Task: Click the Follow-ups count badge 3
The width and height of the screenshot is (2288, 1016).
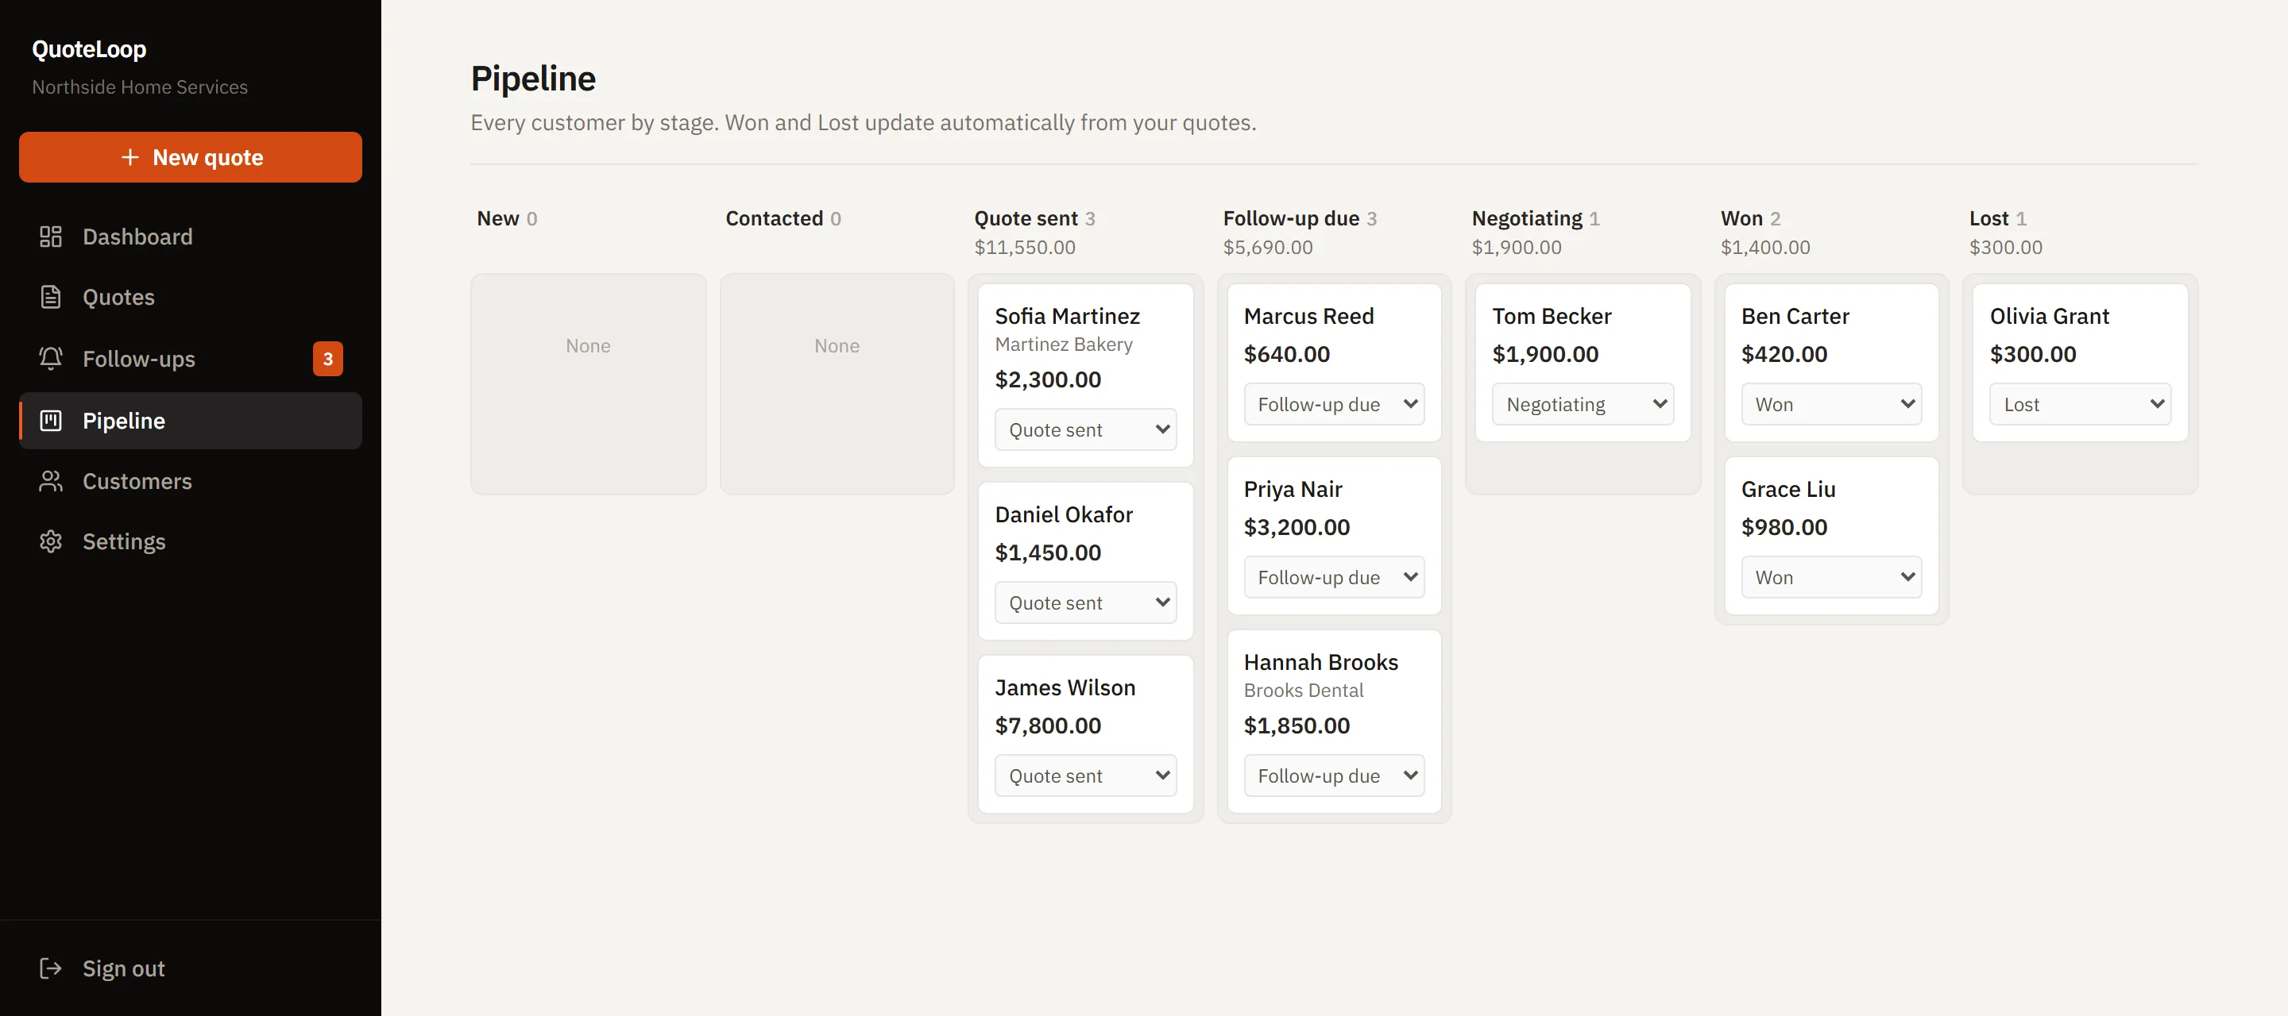Action: point(328,359)
